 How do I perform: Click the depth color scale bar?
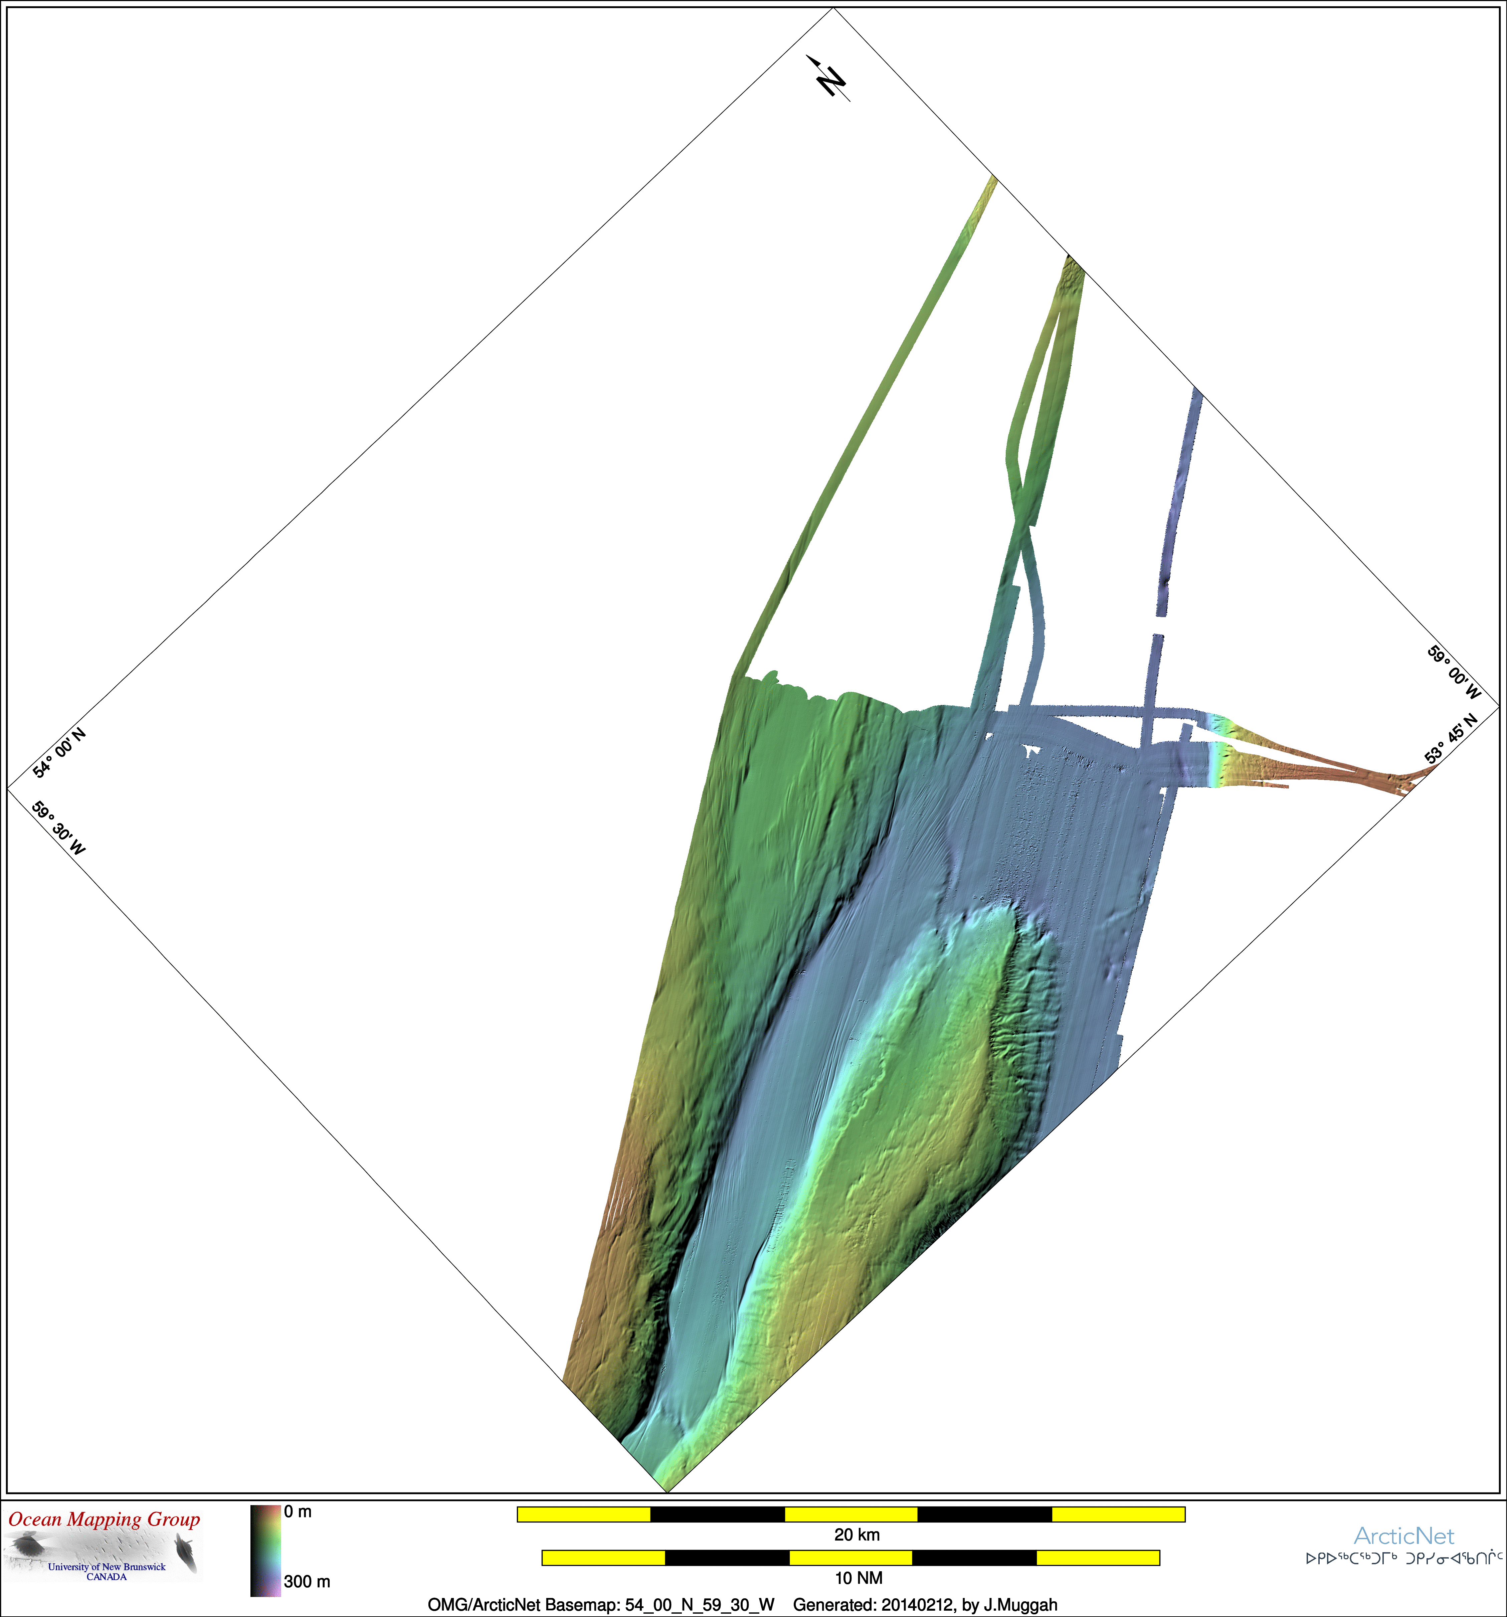coord(265,1551)
